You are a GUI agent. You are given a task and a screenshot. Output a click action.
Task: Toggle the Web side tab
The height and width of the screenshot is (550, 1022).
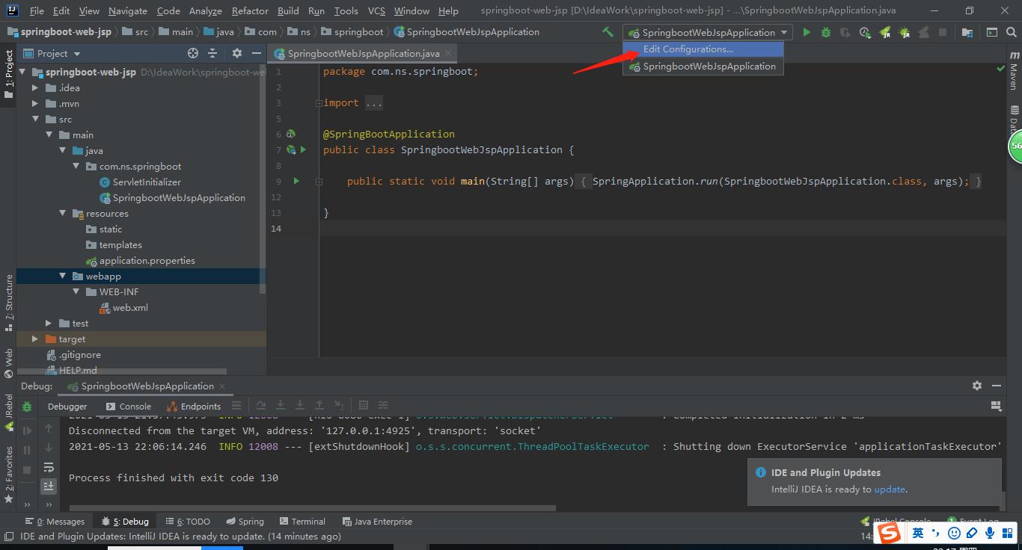(x=8, y=363)
